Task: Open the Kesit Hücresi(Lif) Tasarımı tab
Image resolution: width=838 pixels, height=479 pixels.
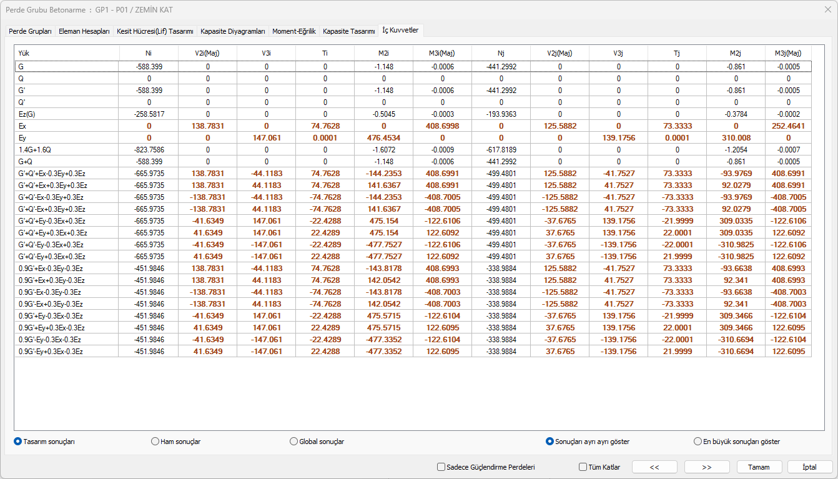Action: click(155, 31)
